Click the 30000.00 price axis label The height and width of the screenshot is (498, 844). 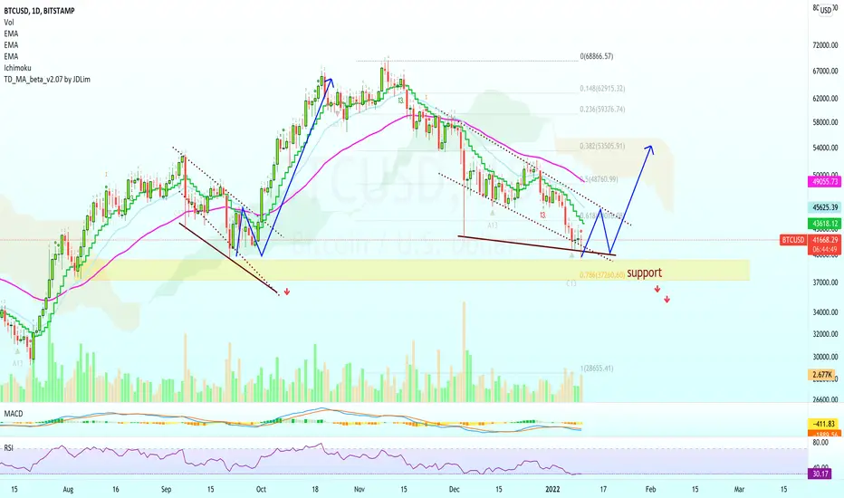pyautogui.click(x=825, y=357)
